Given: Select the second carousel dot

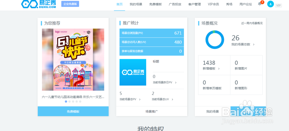Looking at the screenshot, I should click(x=69, y=101).
